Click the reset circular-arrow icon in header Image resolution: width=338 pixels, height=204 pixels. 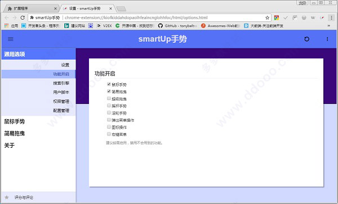pyautogui.click(x=306, y=39)
